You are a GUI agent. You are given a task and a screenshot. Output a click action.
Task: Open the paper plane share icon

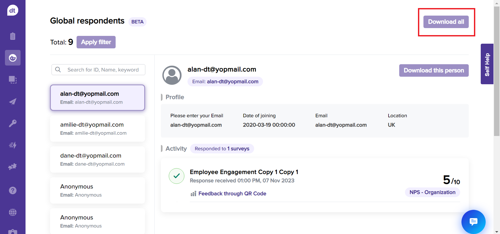12,101
